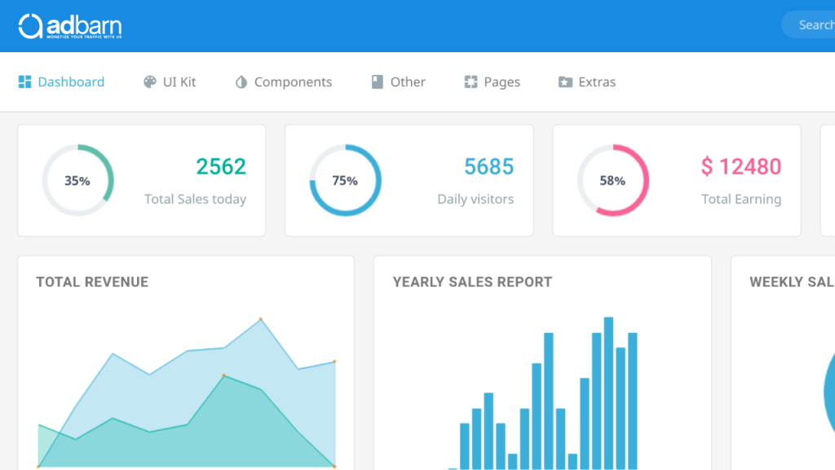Image resolution: width=835 pixels, height=470 pixels.
Task: Click the 2562 sales value
Action: [221, 166]
